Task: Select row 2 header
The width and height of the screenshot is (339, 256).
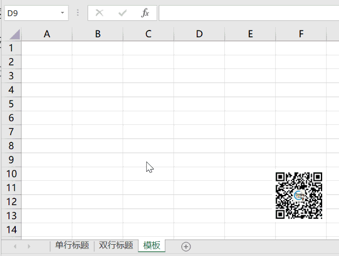Action: coord(11,62)
